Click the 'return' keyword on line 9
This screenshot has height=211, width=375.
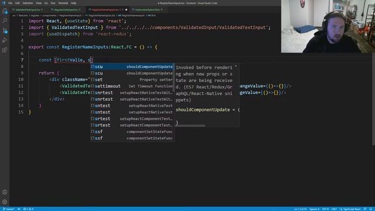pos(46,73)
